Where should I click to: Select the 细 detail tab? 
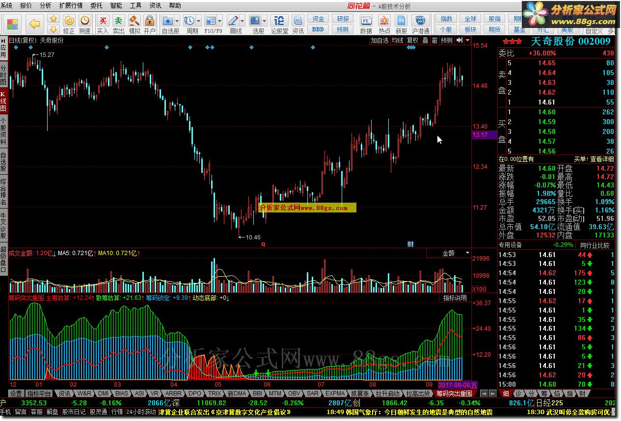point(506,394)
